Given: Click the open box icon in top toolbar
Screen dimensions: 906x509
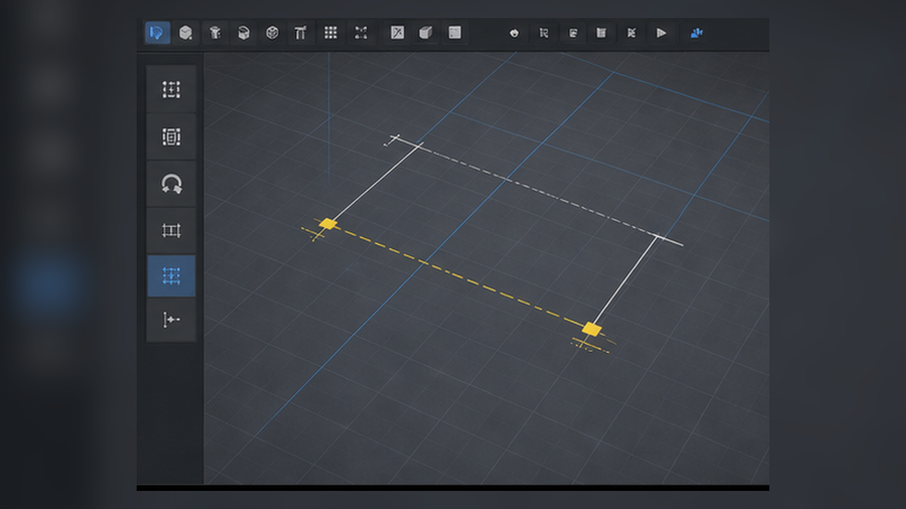Looking at the screenshot, I should tap(244, 32).
